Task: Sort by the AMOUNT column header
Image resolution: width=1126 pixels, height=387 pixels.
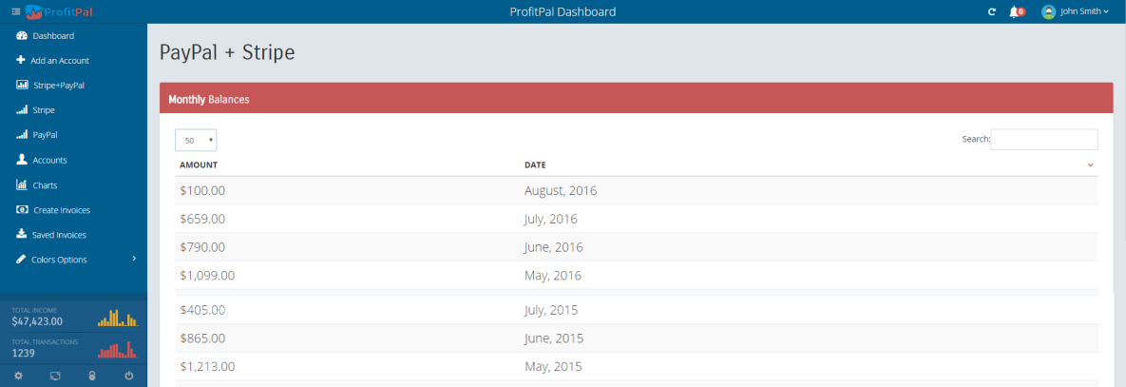Action: click(x=199, y=165)
